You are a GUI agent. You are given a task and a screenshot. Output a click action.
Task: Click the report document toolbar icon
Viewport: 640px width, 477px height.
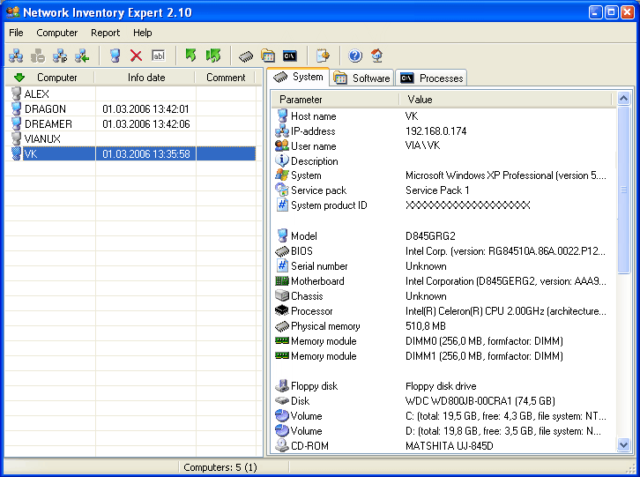[x=323, y=56]
